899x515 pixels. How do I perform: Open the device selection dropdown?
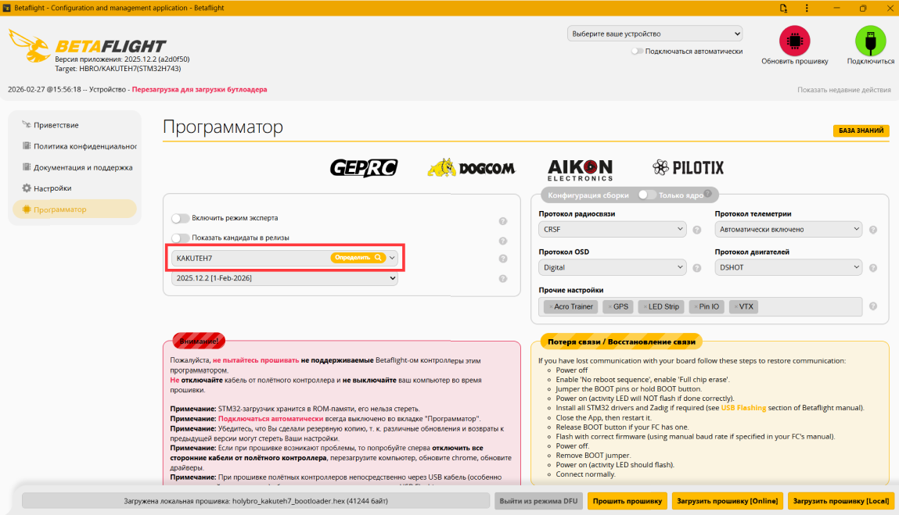pos(655,34)
